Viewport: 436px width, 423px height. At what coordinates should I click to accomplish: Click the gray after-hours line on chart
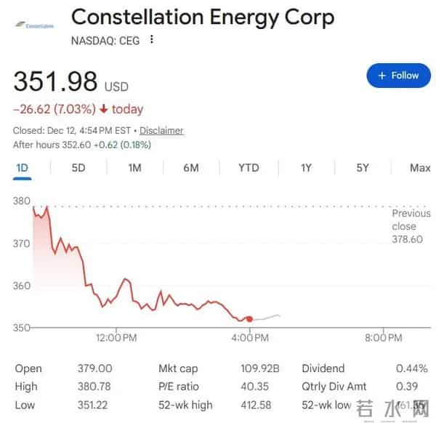pyautogui.click(x=267, y=317)
